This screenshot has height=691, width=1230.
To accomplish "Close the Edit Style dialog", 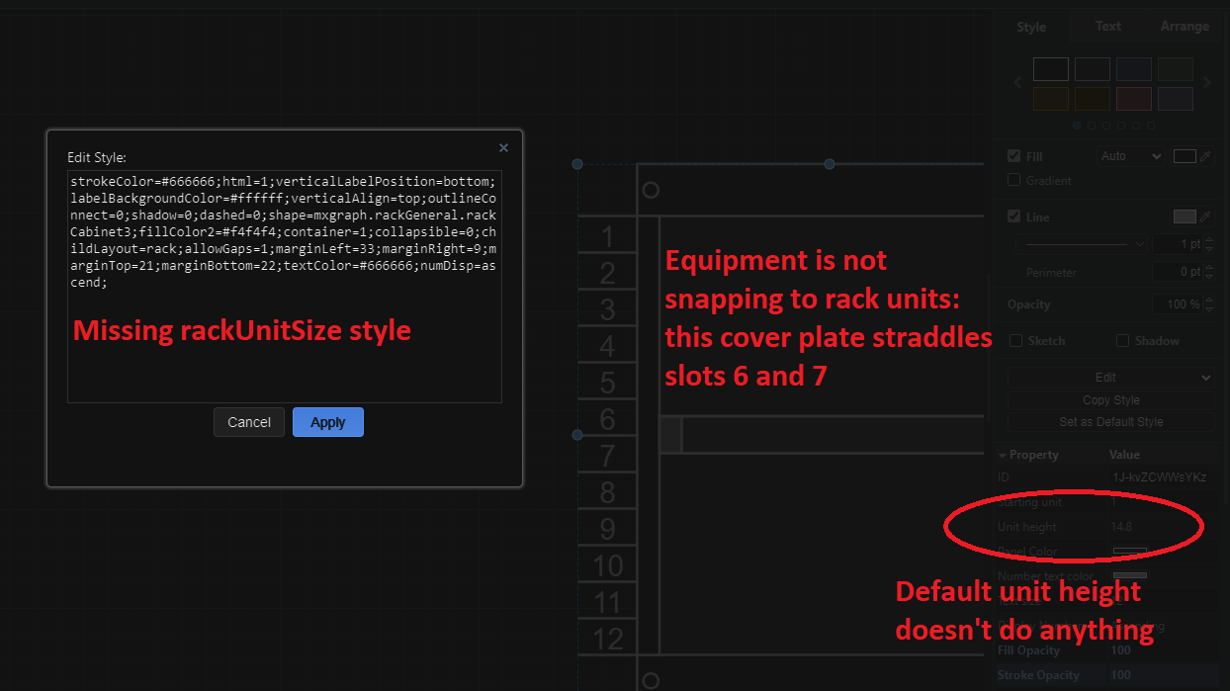I will click(503, 146).
